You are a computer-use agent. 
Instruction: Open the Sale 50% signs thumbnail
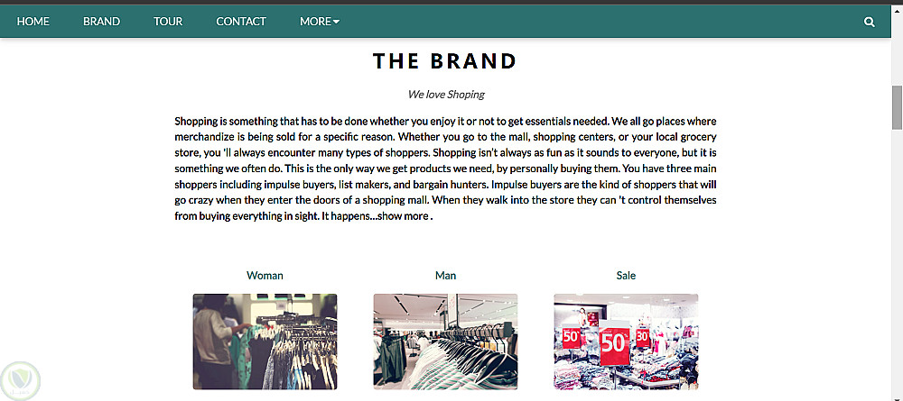626,342
